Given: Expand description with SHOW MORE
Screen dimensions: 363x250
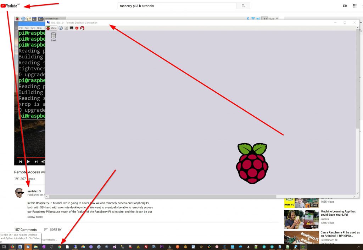Looking at the screenshot, I should pos(35,217).
